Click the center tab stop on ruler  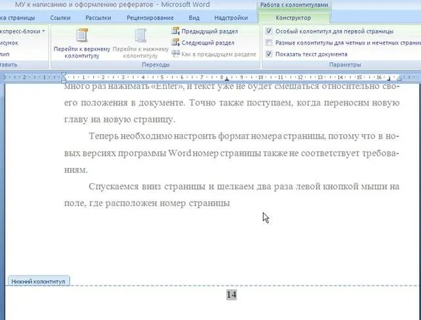pos(227,79)
